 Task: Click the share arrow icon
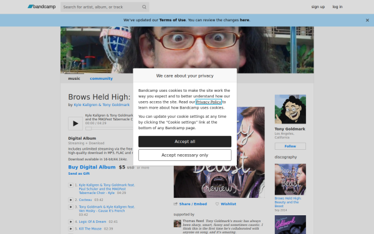click(176, 204)
